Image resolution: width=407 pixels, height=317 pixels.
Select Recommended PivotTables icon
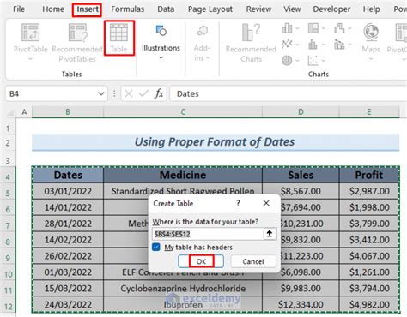(x=77, y=33)
